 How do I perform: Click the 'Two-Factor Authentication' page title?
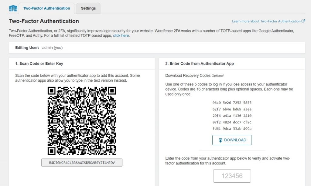(44, 21)
